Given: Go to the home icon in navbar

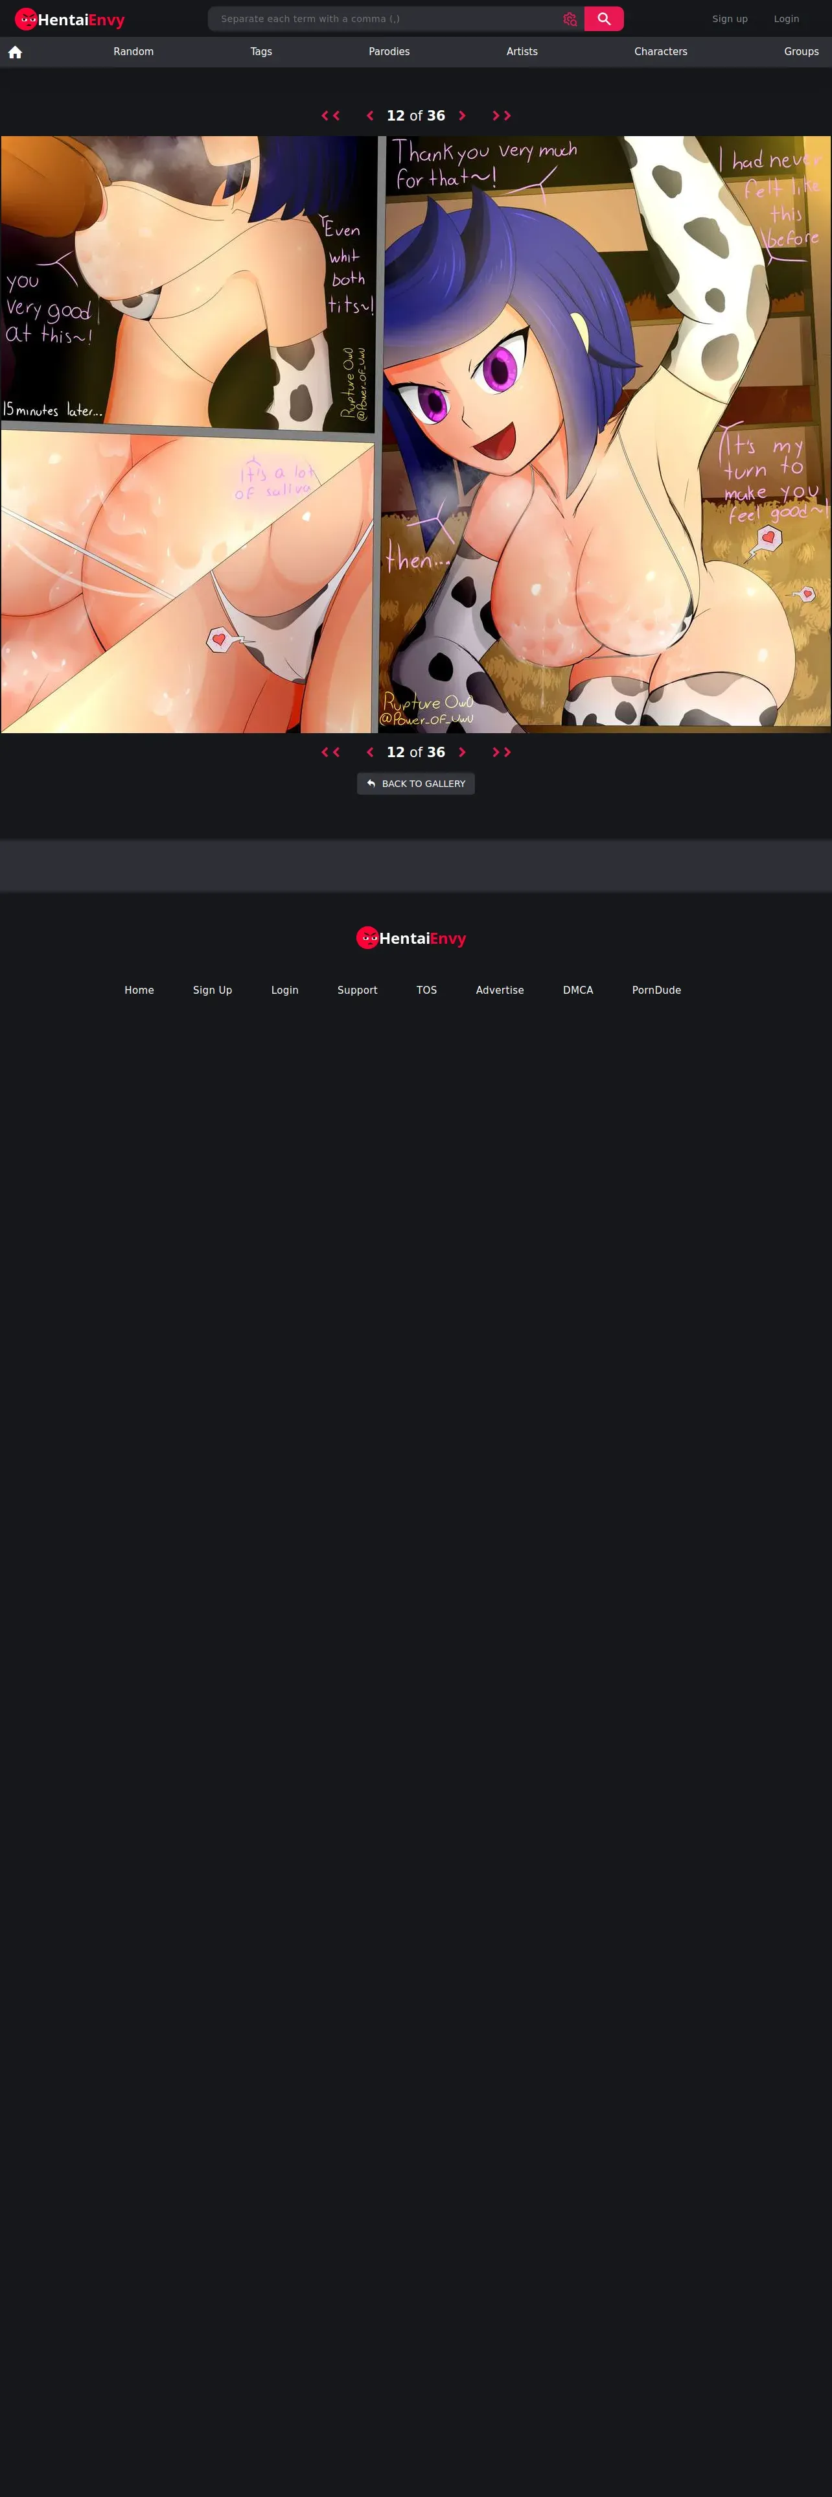Looking at the screenshot, I should [16, 53].
